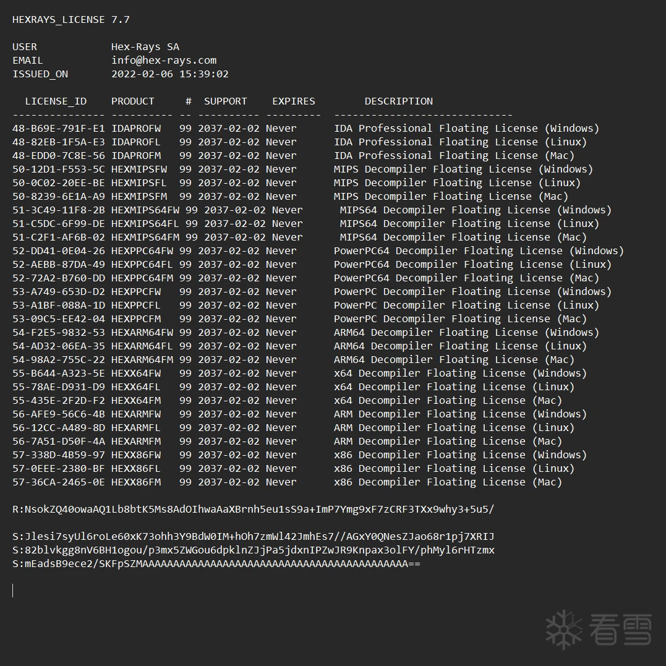Click license ID 48-EDD0-7C8E-56
The image size is (666, 666).
tap(59, 155)
